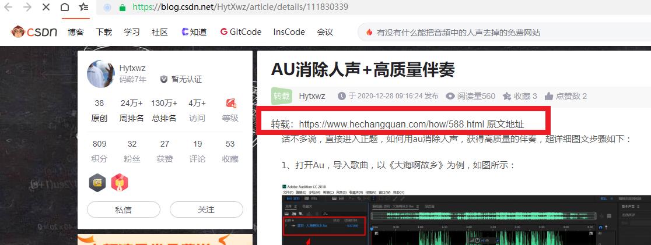Screen dimensions: 651x245
Task: Open the hechangquan.com source link
Action: click(391, 124)
